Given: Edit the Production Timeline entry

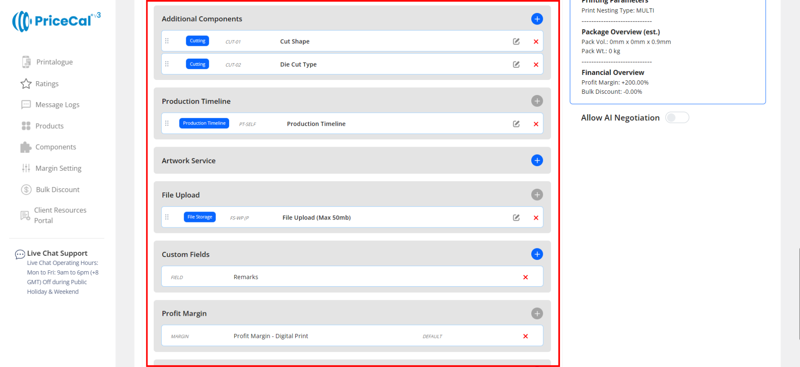Looking at the screenshot, I should pyautogui.click(x=516, y=124).
